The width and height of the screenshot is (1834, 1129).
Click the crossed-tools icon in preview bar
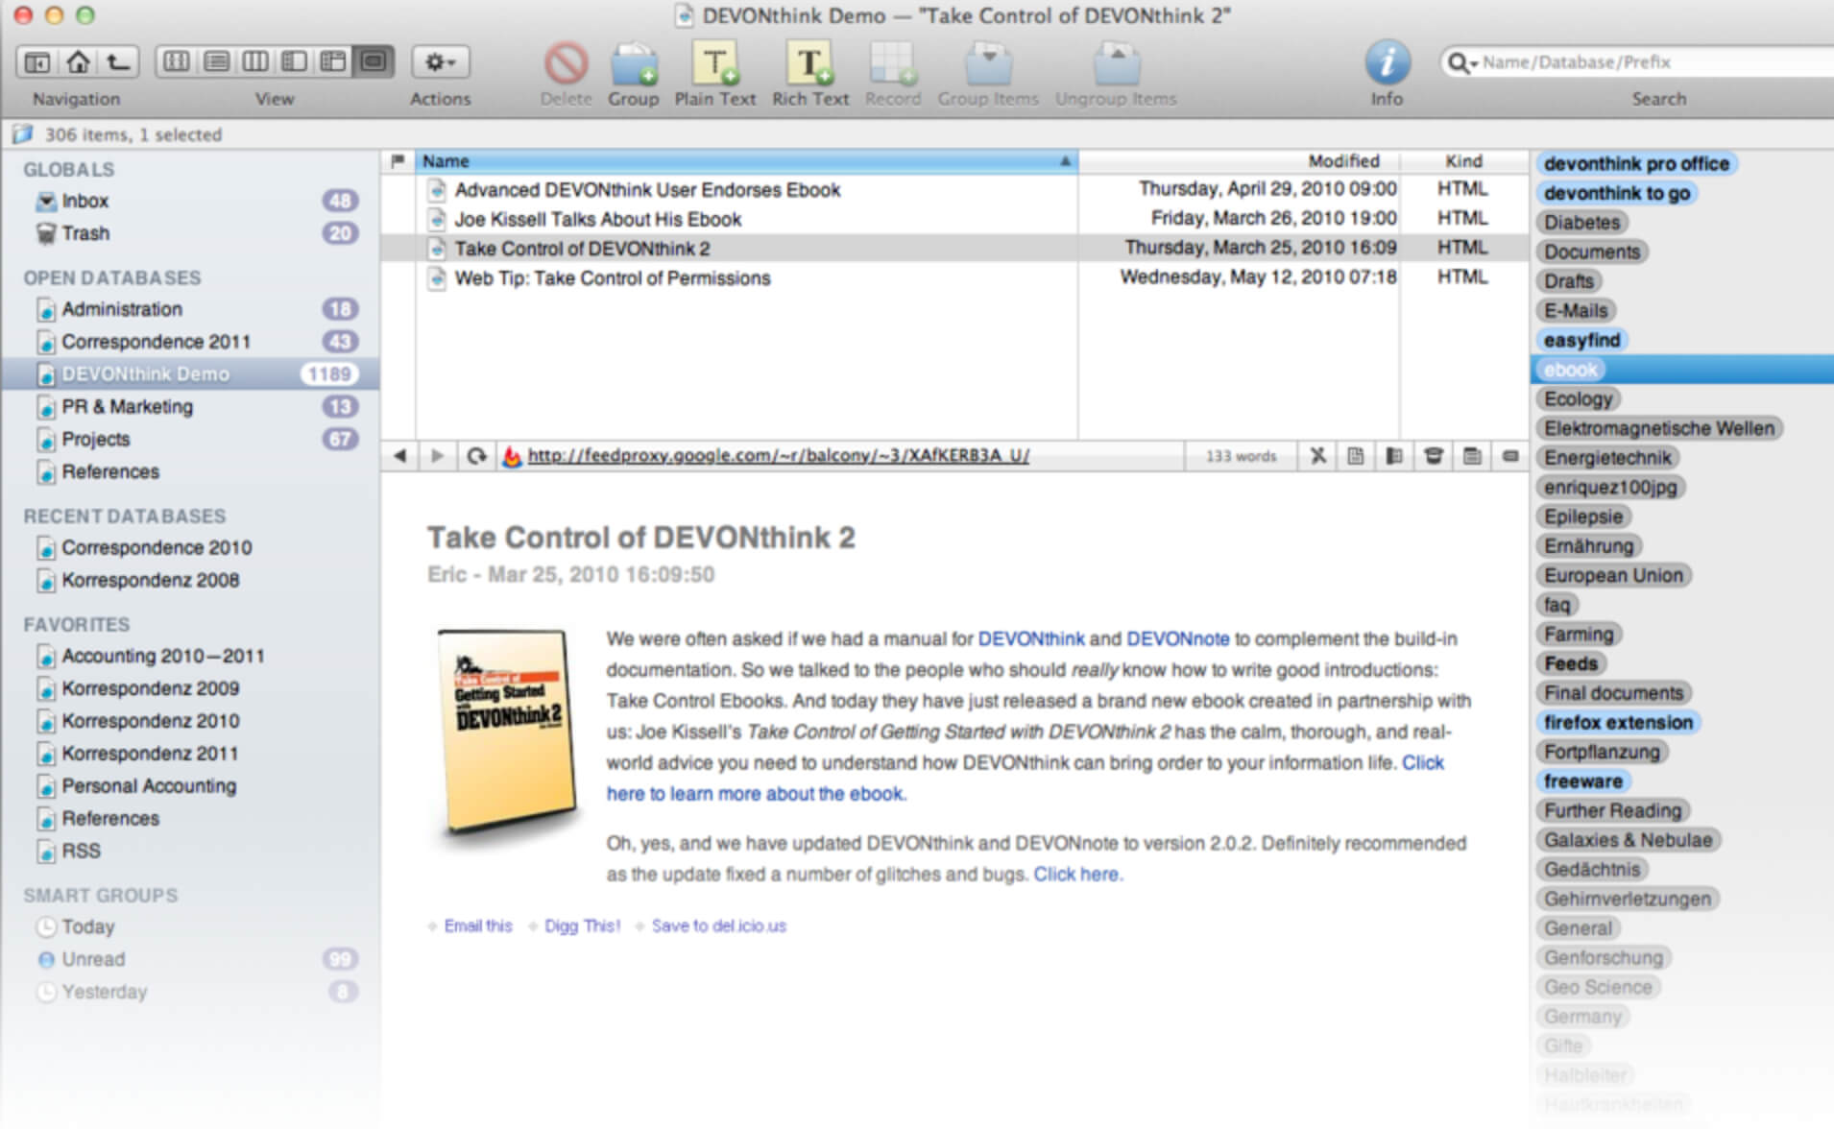pos(1317,456)
